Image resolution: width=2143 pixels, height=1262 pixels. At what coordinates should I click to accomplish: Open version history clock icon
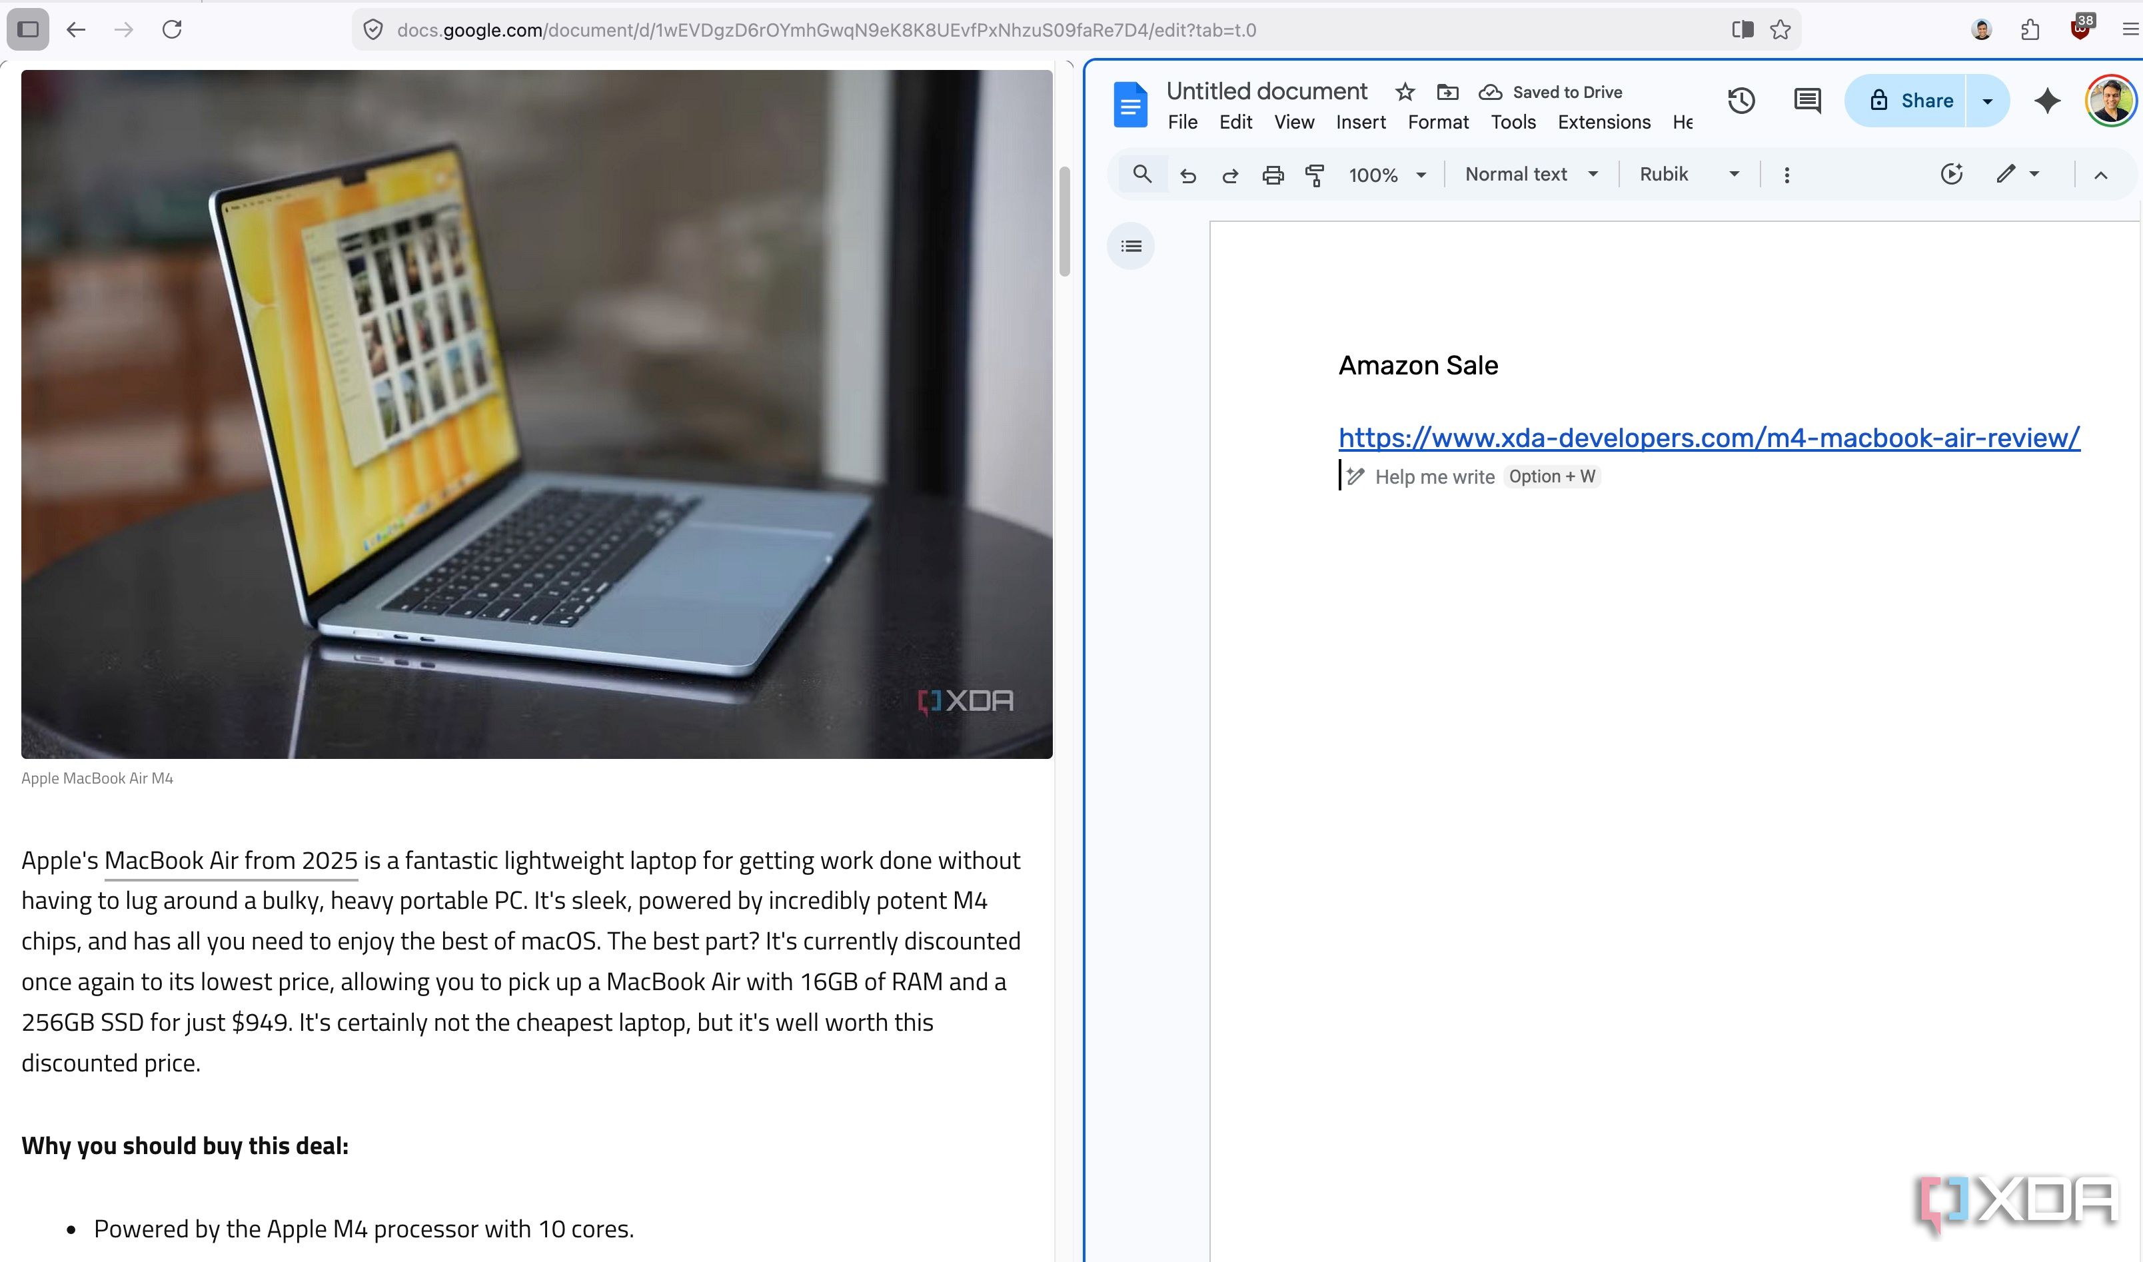(1741, 101)
